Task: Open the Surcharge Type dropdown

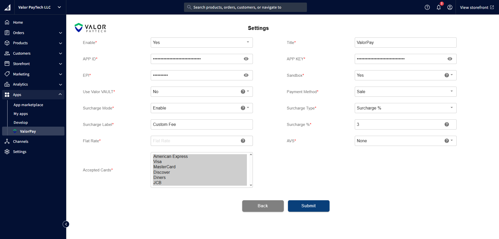Action: click(x=405, y=108)
